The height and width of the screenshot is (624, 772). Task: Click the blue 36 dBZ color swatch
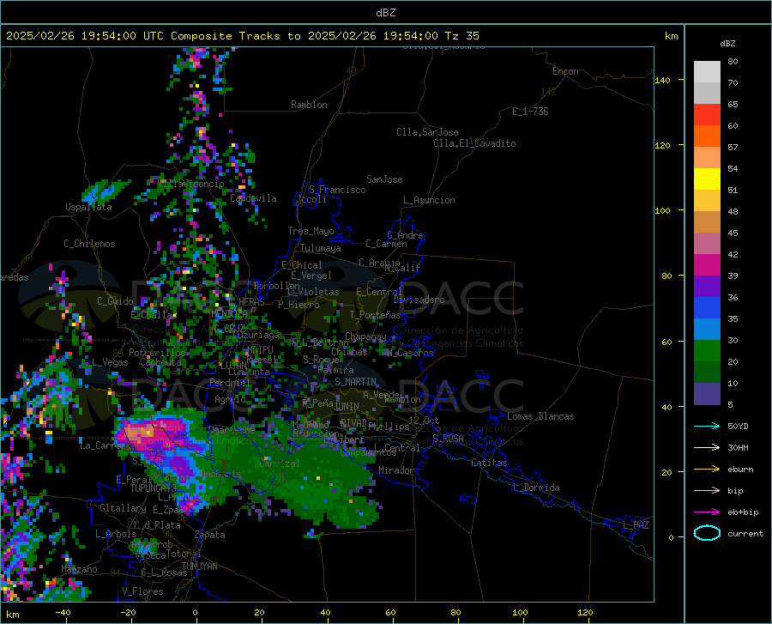click(x=707, y=307)
